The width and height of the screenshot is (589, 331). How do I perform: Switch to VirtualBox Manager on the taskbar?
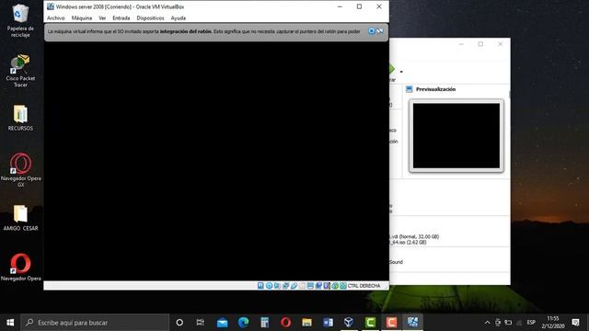click(349, 323)
